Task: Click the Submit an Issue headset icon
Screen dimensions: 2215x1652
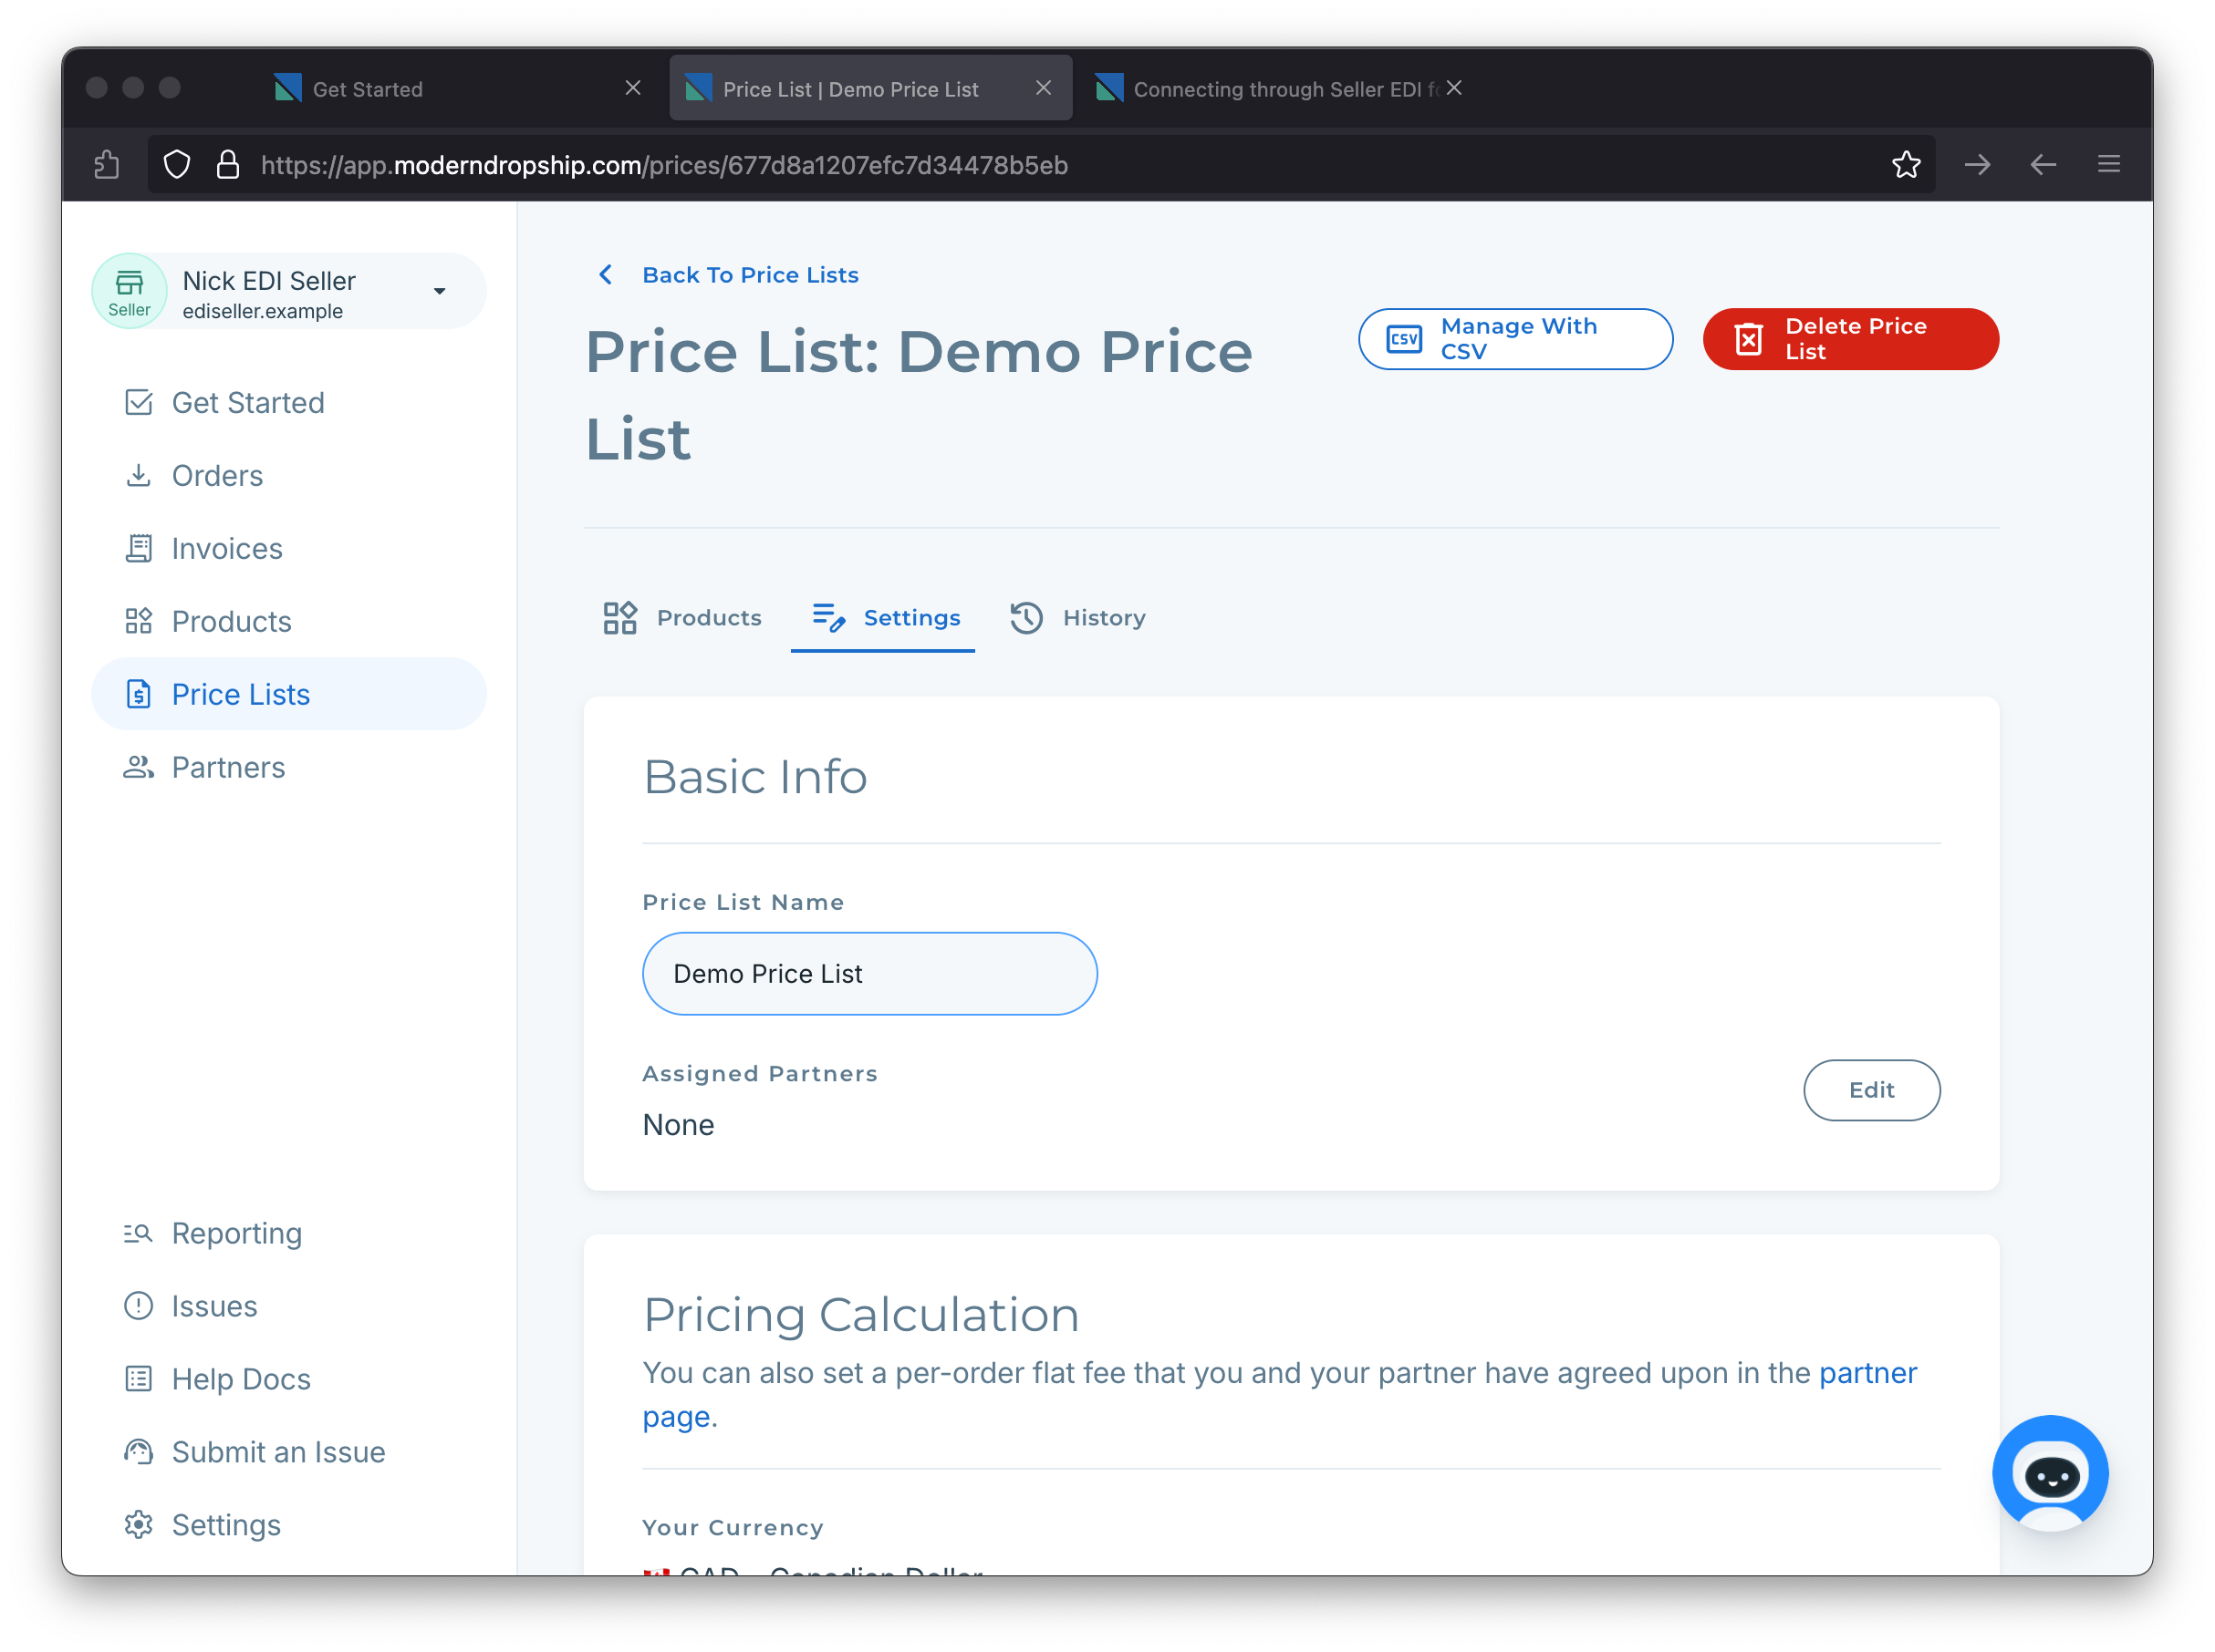Action: [138, 1452]
